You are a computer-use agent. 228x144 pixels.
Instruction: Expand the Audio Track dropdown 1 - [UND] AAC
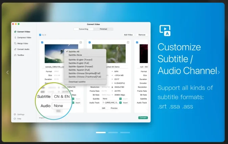click(x=112, y=103)
